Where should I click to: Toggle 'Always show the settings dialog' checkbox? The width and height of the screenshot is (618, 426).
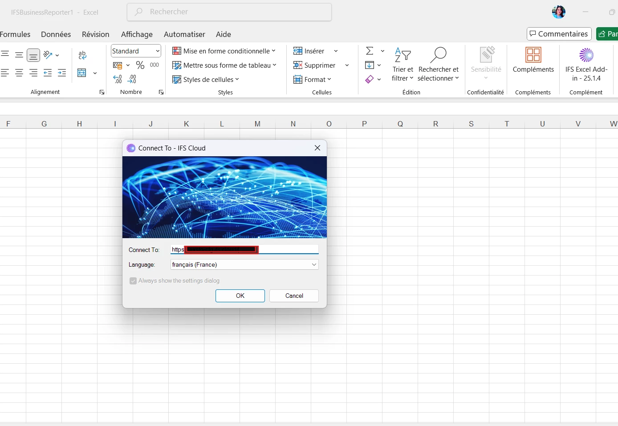(133, 281)
